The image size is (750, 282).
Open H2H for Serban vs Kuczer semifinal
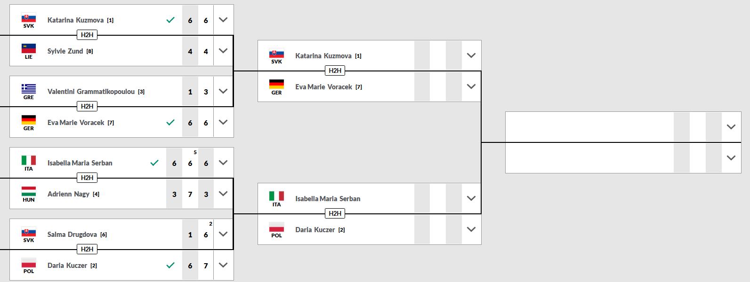335,213
